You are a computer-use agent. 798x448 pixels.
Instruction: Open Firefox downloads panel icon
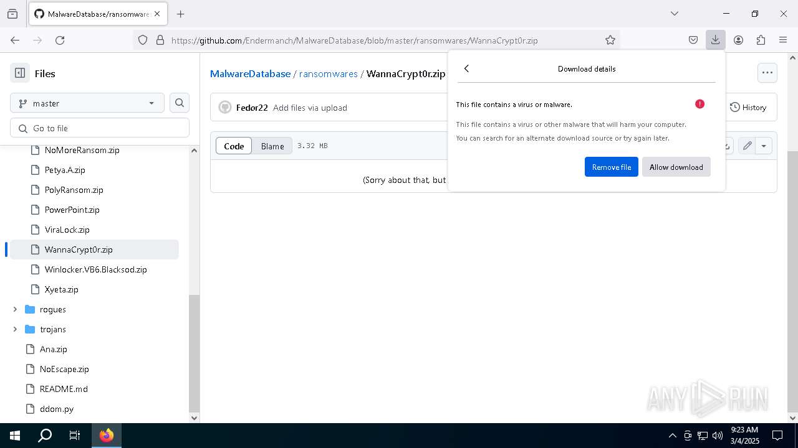coord(715,40)
